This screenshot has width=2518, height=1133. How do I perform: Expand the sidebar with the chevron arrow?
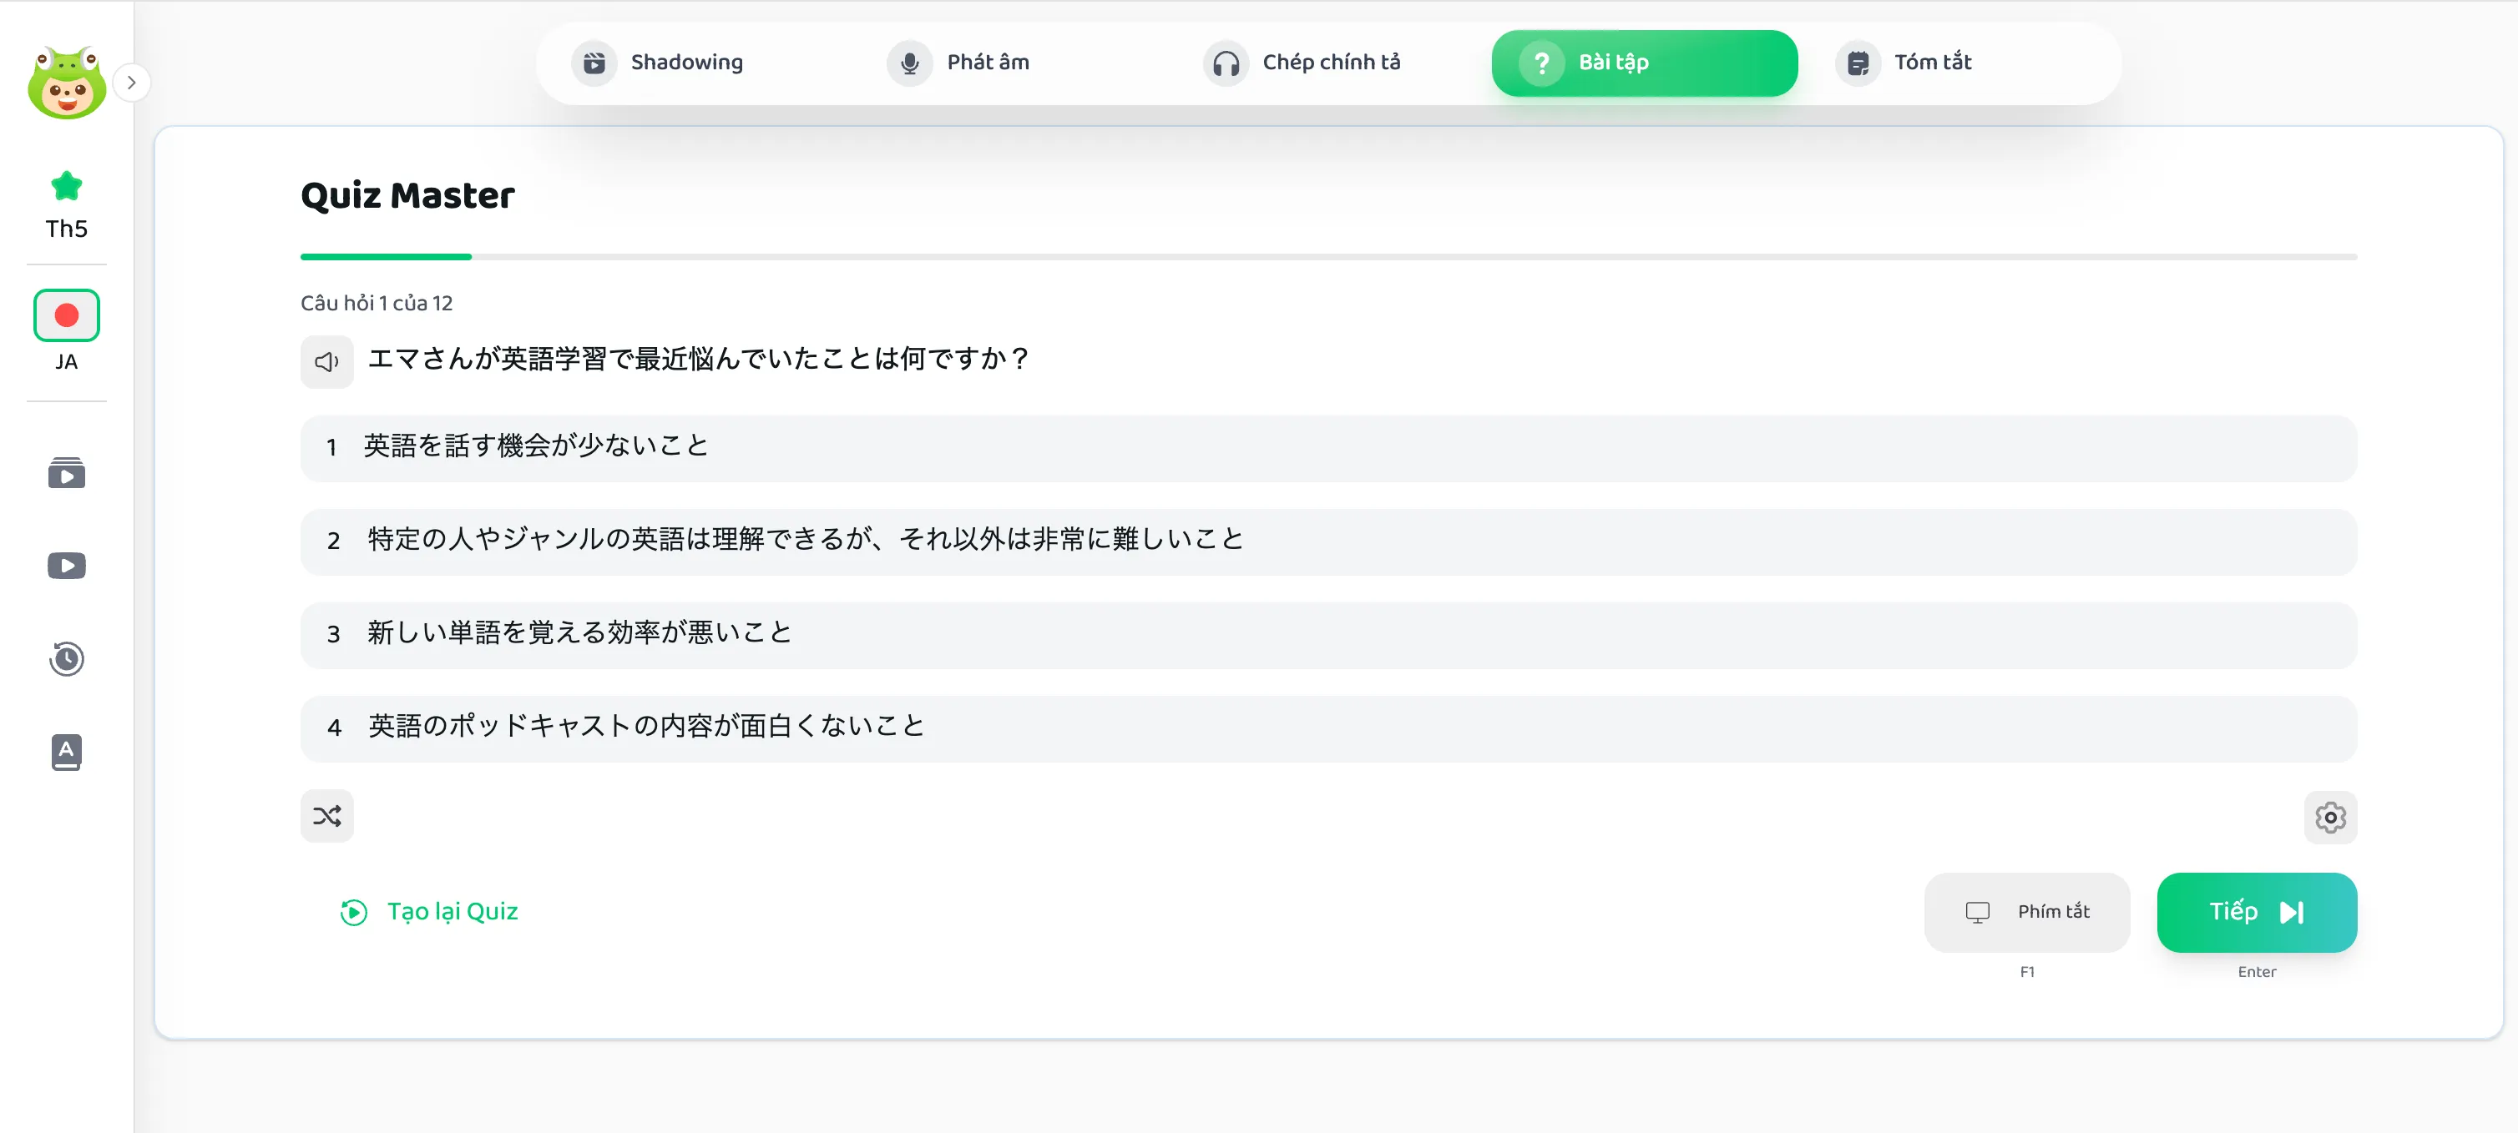tap(131, 83)
